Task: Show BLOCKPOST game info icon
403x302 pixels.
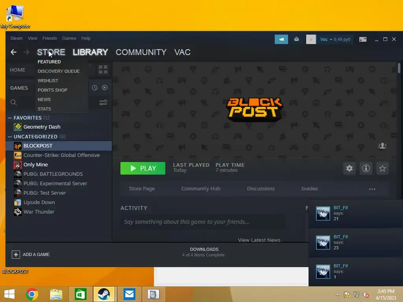Action: click(366, 168)
